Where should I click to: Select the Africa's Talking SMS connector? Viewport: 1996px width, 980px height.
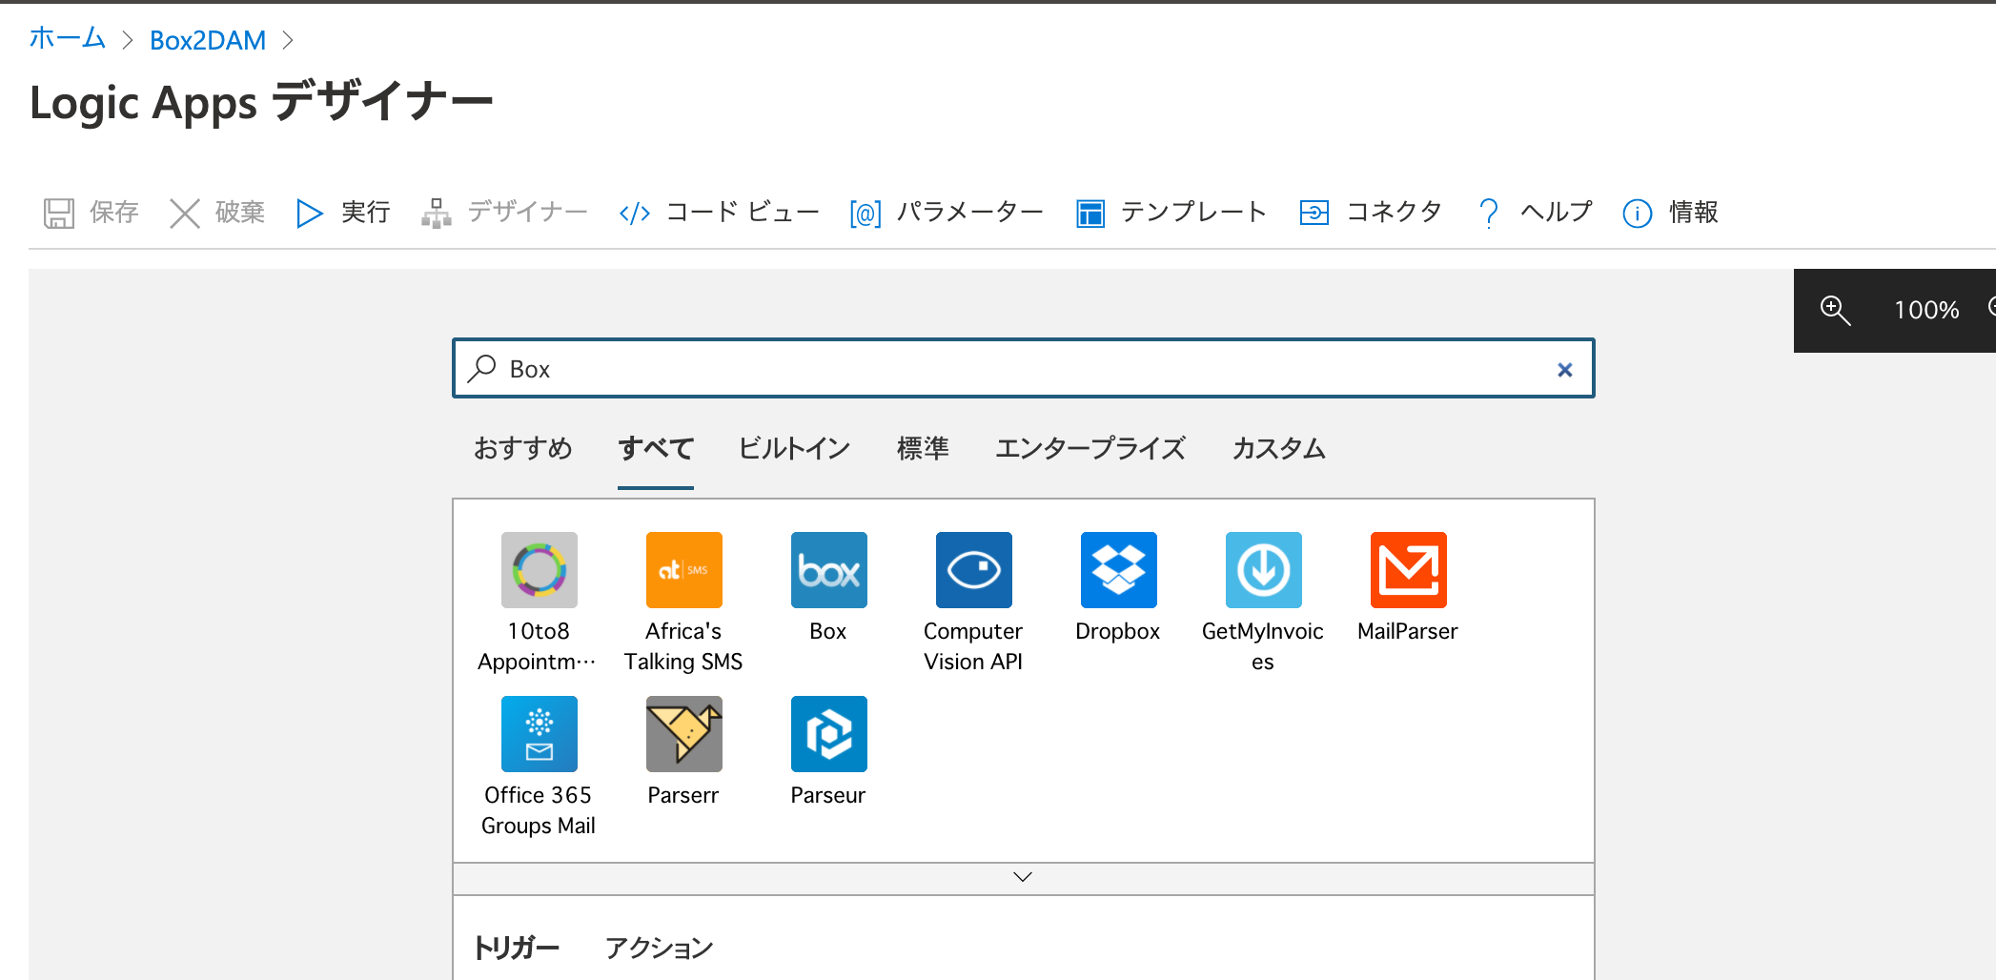[683, 570]
